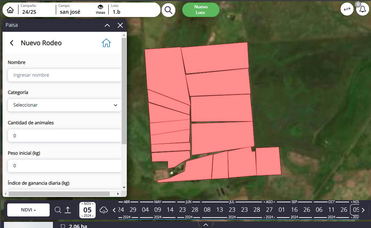Click the panel's horizontal scrollbar right arrow
This screenshot has width=371, height=228.
click(x=118, y=194)
